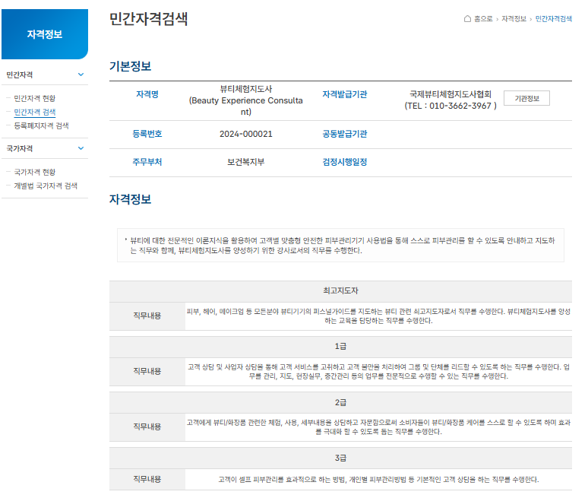The image size is (588, 498).
Task: Collapse the 민간자격 menu chevron
Action: click(81, 75)
